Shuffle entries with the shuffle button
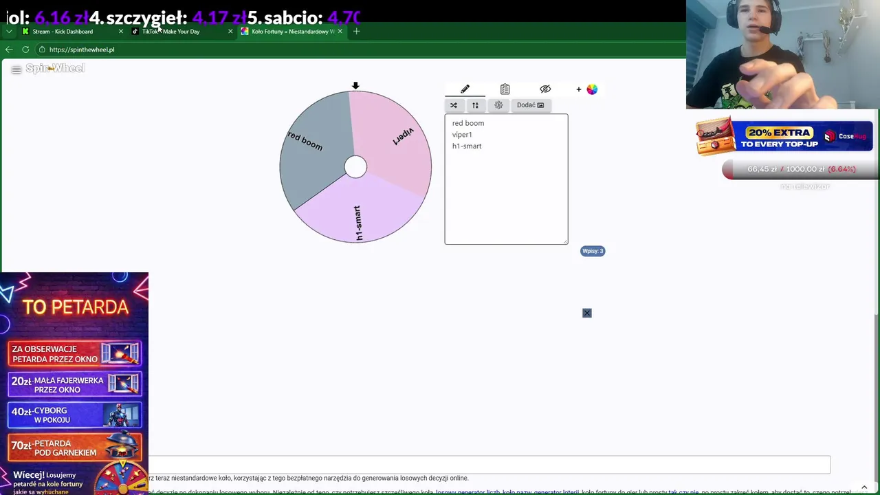This screenshot has width=880, height=495. tap(454, 105)
